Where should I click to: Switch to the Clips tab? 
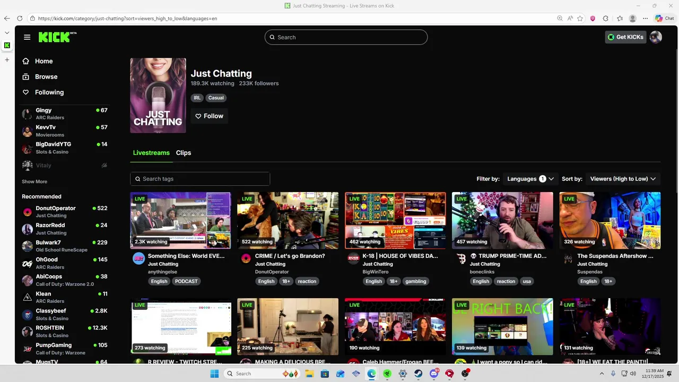click(184, 153)
